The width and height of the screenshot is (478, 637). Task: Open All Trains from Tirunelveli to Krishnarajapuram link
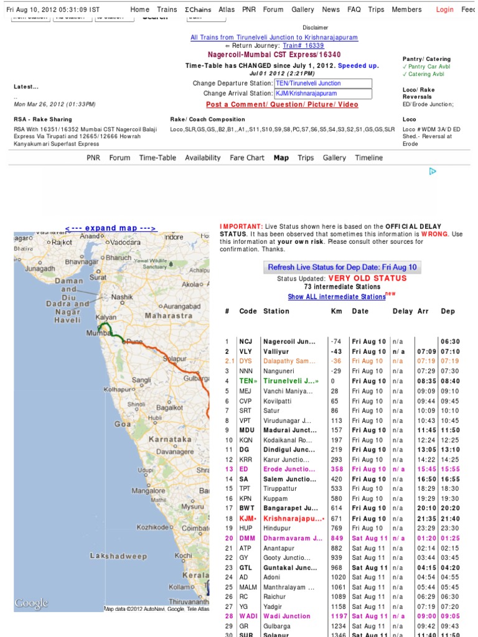pyautogui.click(x=274, y=37)
